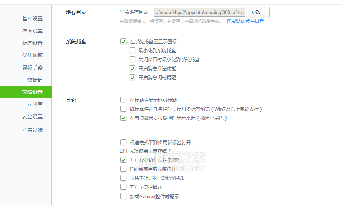Image resolution: width=342 pixels, height=205 pixels.
Task: Click the current cache directory path field
Action: (x=199, y=12)
